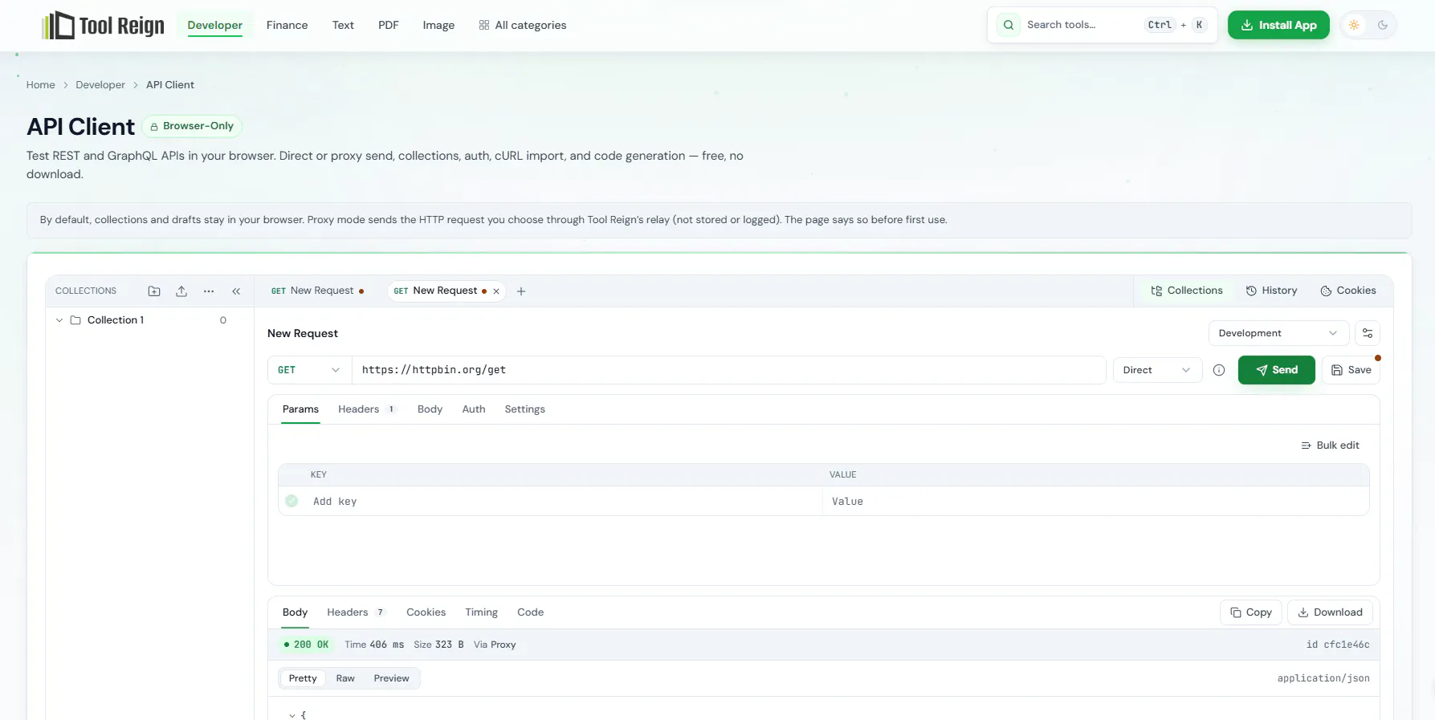Copy the response body

(1251, 612)
